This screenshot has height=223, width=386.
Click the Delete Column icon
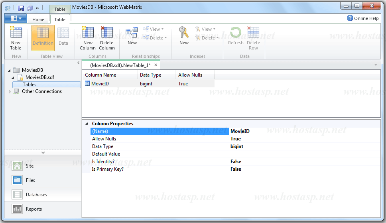pyautogui.click(x=107, y=32)
